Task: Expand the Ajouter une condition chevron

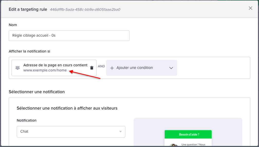Action: point(171,68)
